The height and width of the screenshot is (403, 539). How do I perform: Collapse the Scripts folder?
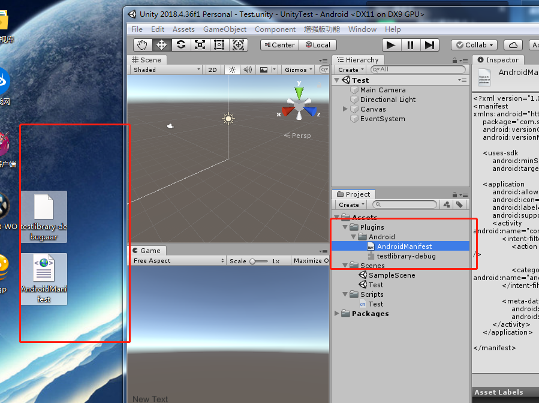click(x=345, y=294)
